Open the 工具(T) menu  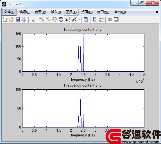(x=71, y=12)
